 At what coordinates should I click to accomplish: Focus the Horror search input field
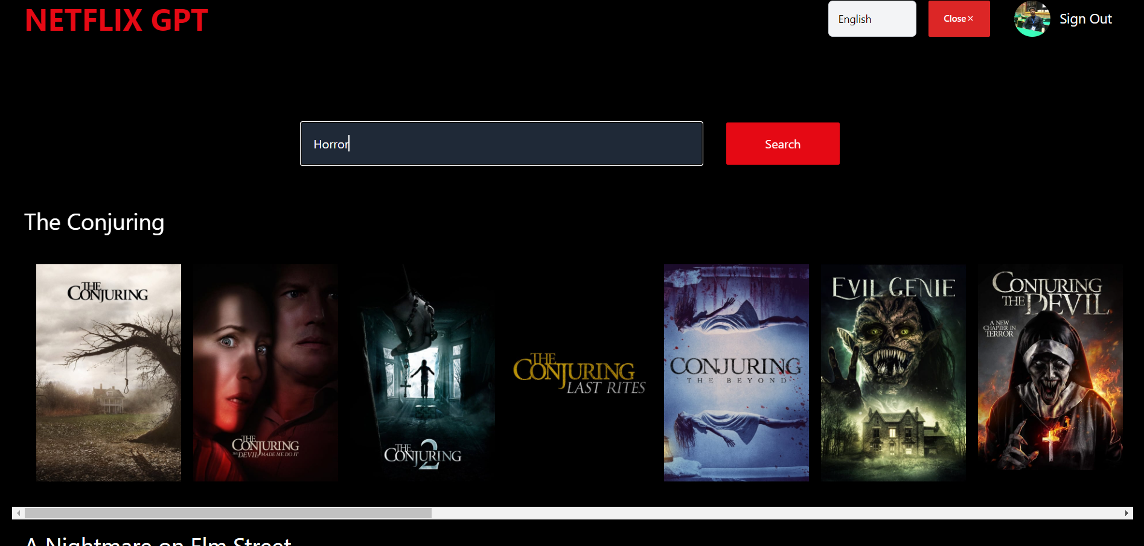coord(501,144)
